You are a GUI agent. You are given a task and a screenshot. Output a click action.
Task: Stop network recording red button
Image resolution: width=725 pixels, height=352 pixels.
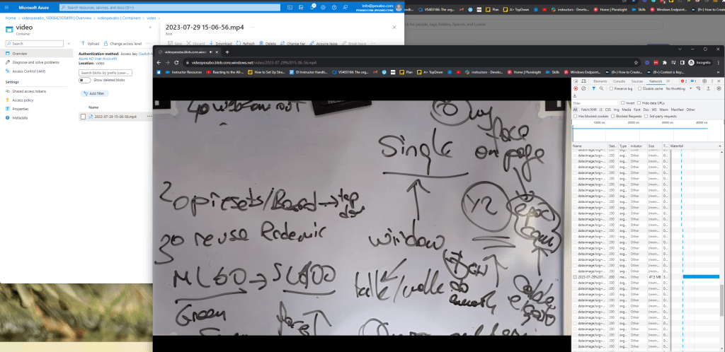[x=576, y=88]
